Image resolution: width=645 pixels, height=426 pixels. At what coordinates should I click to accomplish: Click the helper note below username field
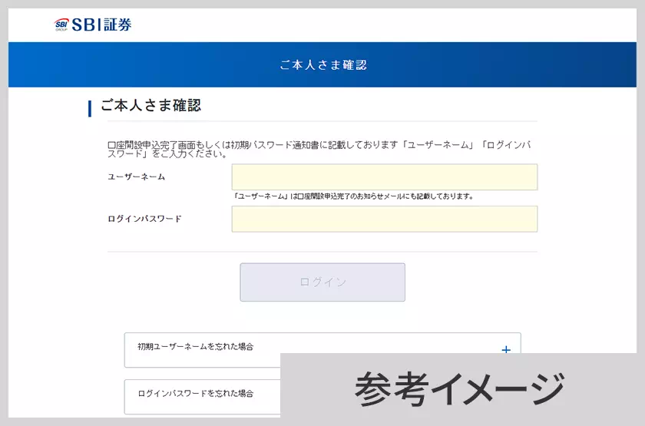352,196
